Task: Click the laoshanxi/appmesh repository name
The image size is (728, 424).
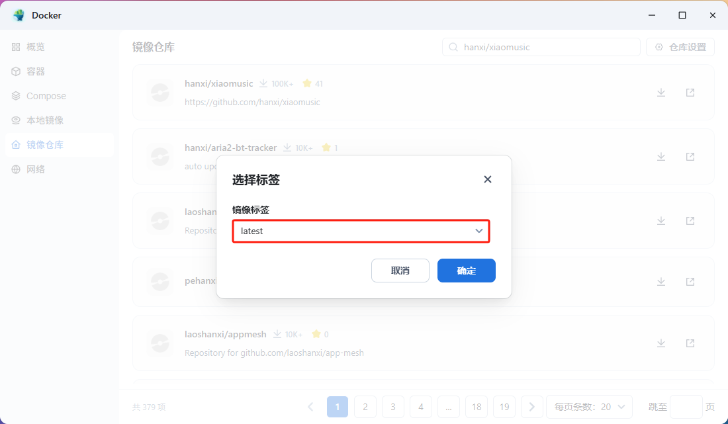Action: point(226,334)
